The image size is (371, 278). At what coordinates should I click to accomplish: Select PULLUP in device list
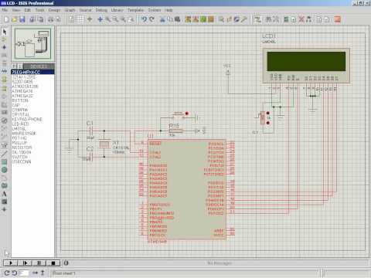[x=33, y=143]
